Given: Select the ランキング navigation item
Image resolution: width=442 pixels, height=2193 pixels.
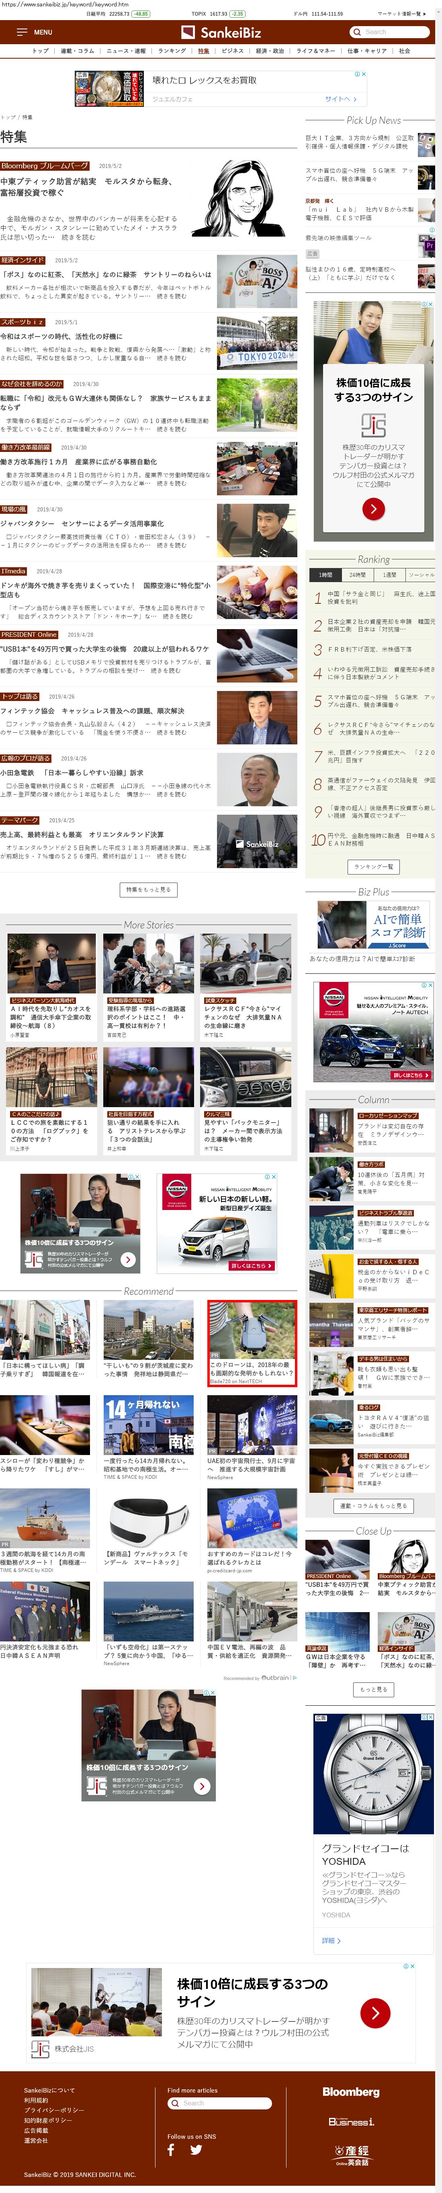Looking at the screenshot, I should coord(172,51).
